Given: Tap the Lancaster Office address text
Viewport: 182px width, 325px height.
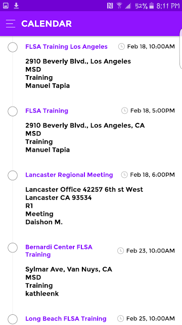Looking at the screenshot, I should point(84,193).
